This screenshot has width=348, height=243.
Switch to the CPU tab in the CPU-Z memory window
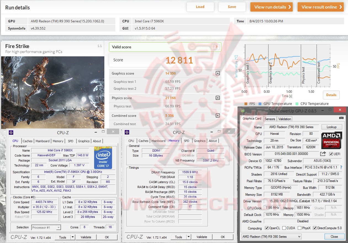tap(131, 141)
